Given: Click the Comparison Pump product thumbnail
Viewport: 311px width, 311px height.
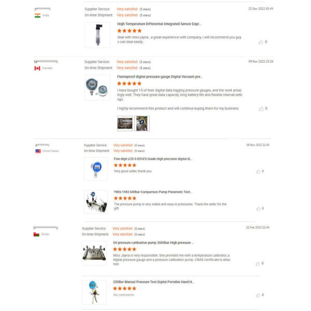Looking at the screenshot, I should coord(95,202).
